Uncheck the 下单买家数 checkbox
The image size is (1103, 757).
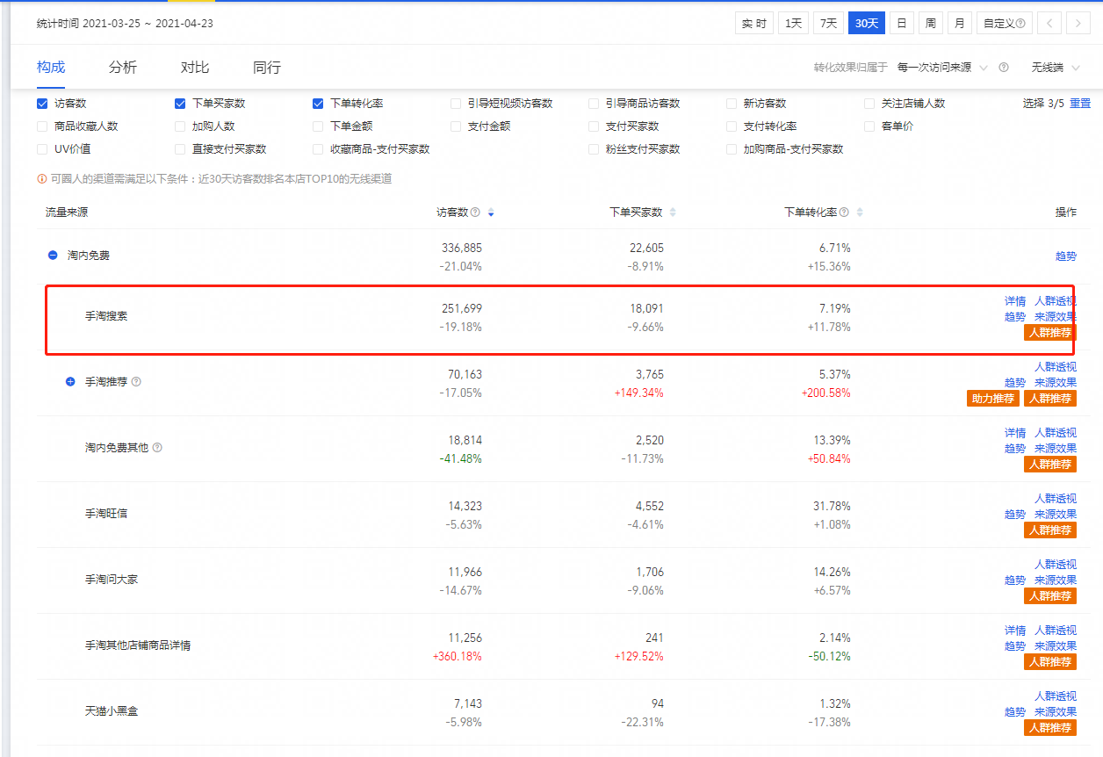pyautogui.click(x=180, y=104)
